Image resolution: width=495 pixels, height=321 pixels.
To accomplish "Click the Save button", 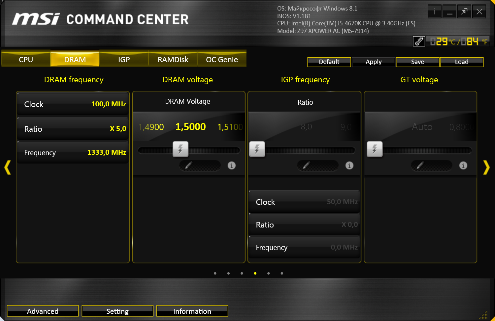I will 418,62.
